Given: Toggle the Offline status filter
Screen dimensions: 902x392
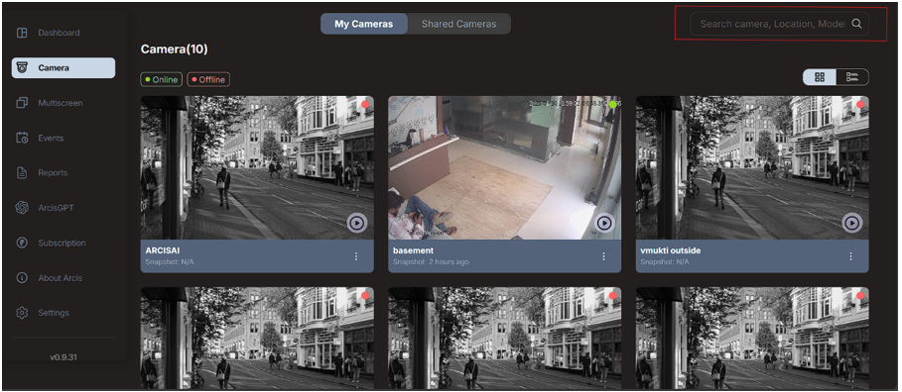Looking at the screenshot, I should pyautogui.click(x=207, y=80).
